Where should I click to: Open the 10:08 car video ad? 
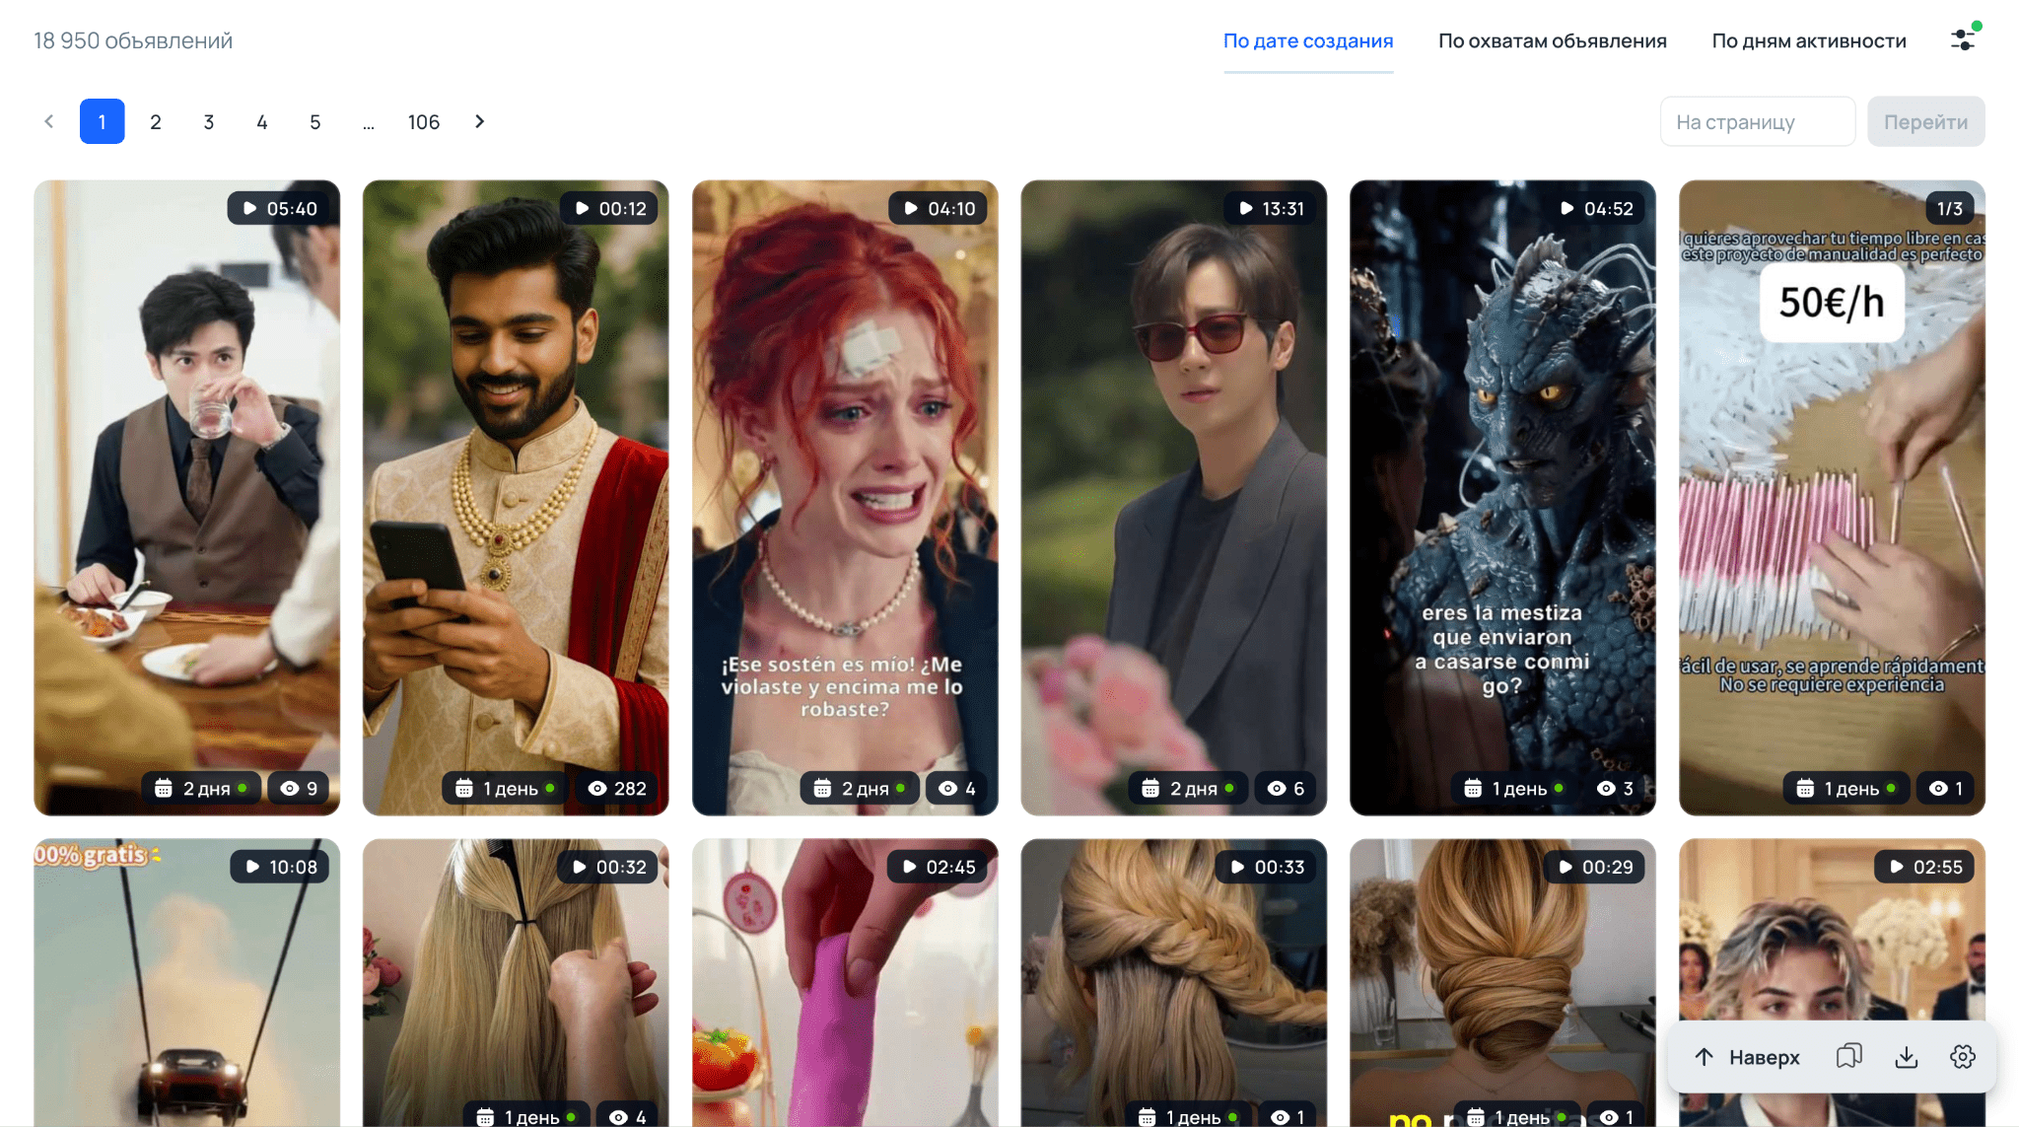click(x=187, y=983)
